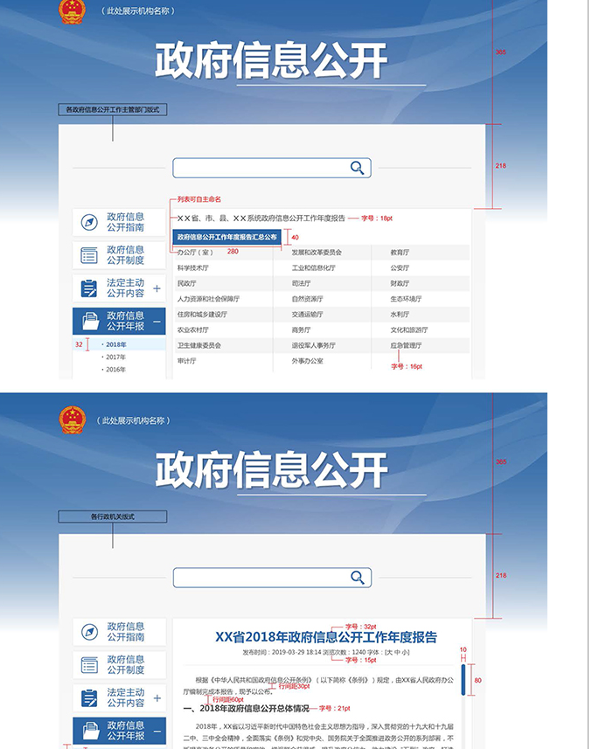Open the 工业和信息化厅 link
Screen dimensions: 592x749
[313, 267]
